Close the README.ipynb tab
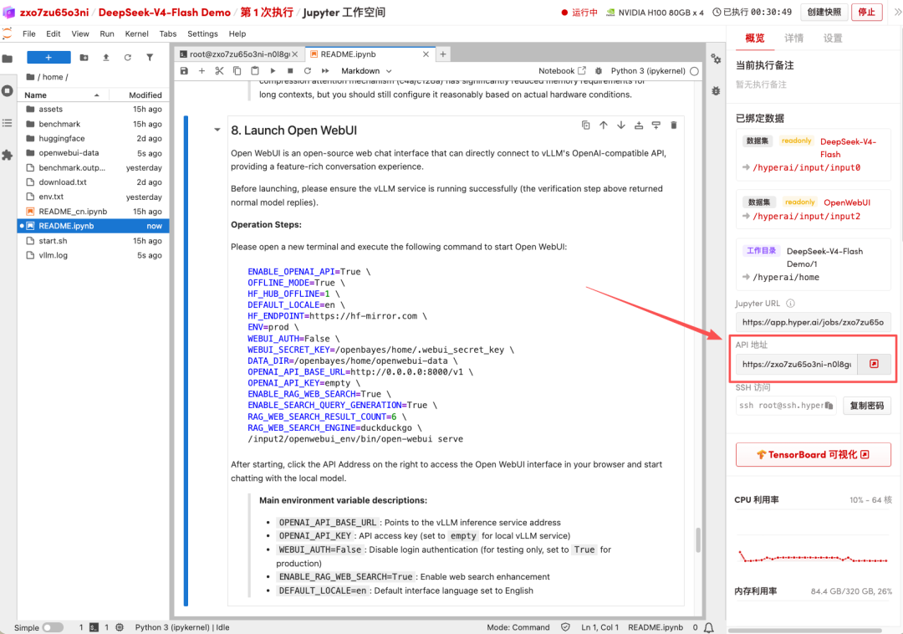 (426, 54)
